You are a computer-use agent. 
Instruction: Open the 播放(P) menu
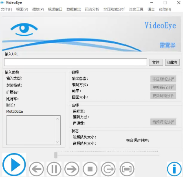click(38, 9)
